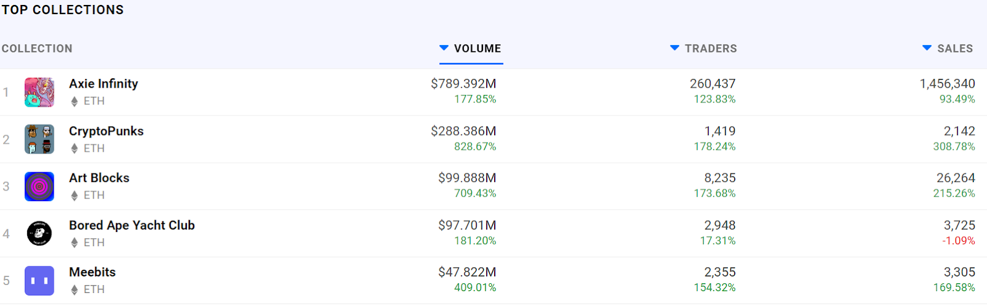Image resolution: width=987 pixels, height=306 pixels.
Task: Click the ETH label under Art Blocks
Action: point(94,196)
